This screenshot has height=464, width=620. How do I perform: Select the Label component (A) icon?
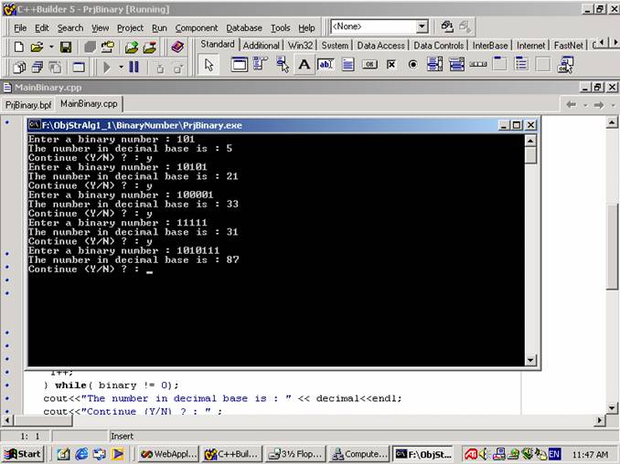point(304,65)
